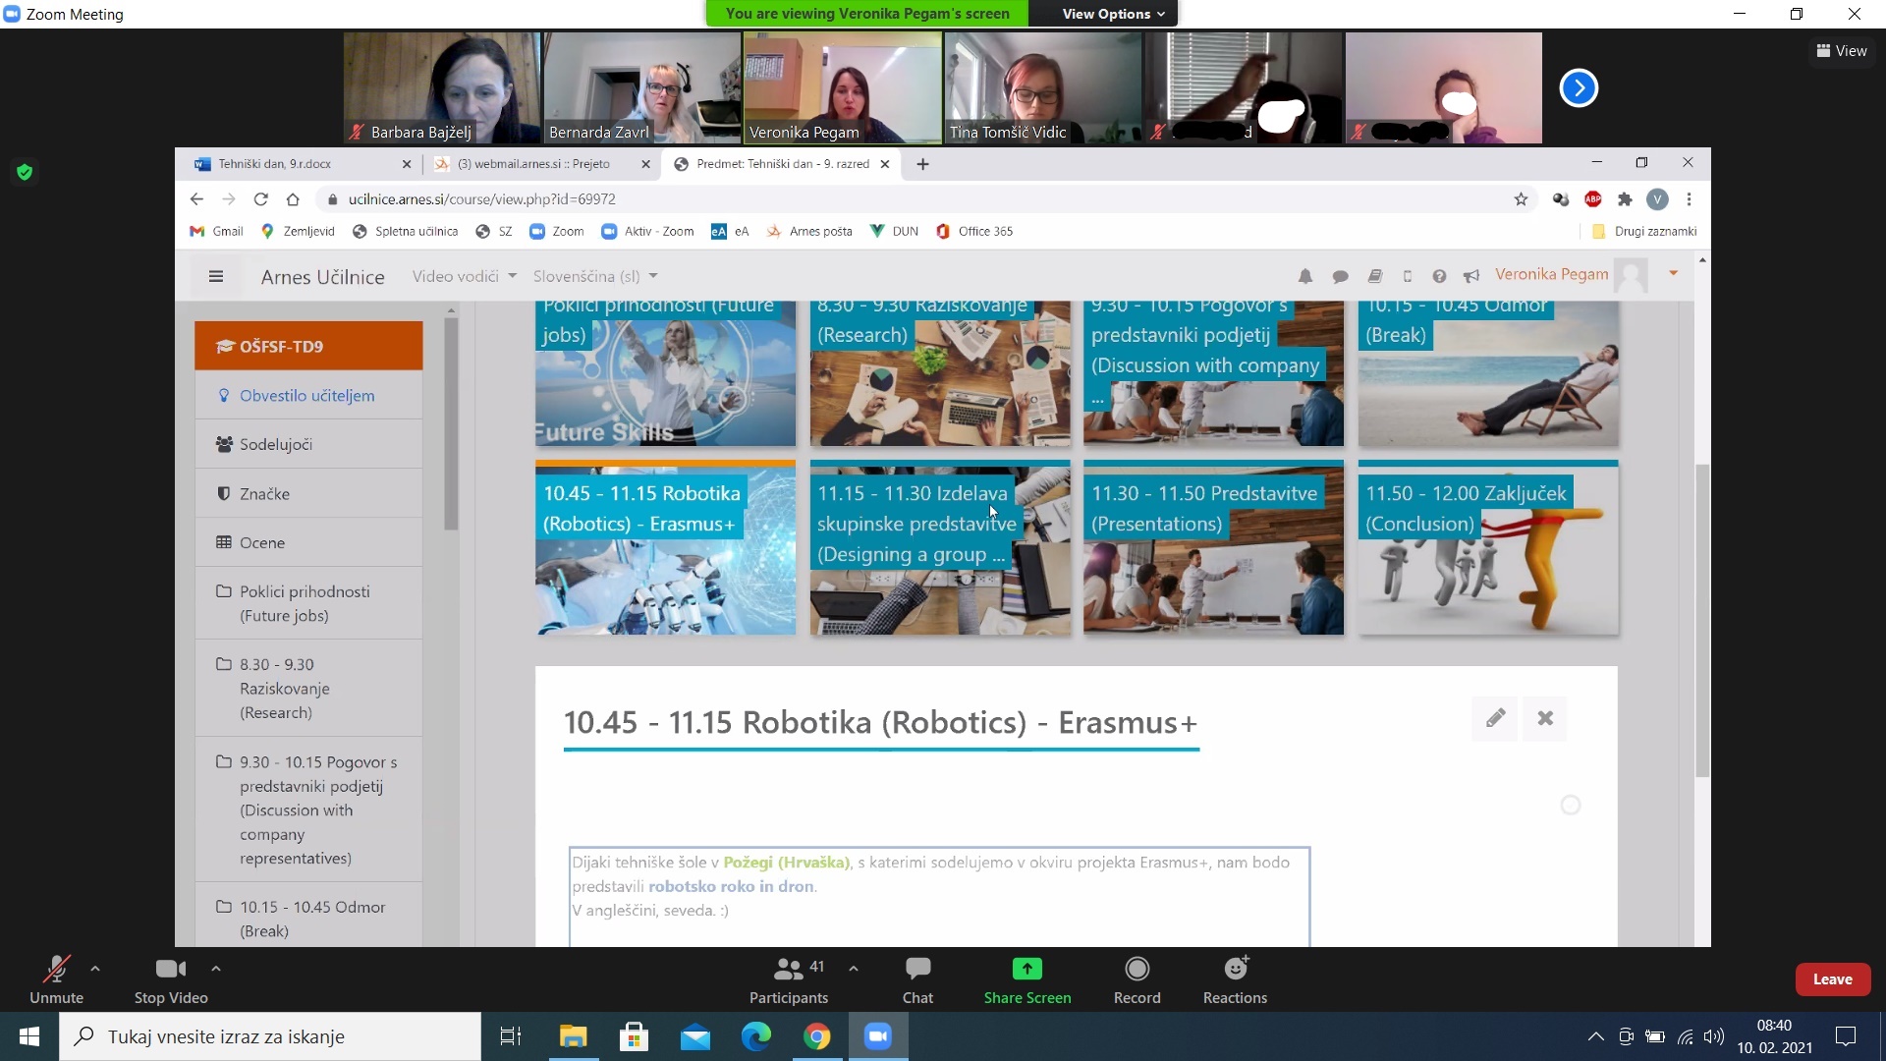Click the green encryption shield icon
Viewport: 1886px width, 1061px height.
coord(26,173)
